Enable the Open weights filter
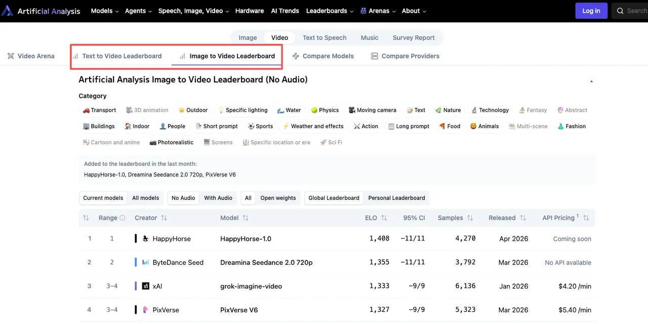Screen dimensions: 648x324 point(278,198)
